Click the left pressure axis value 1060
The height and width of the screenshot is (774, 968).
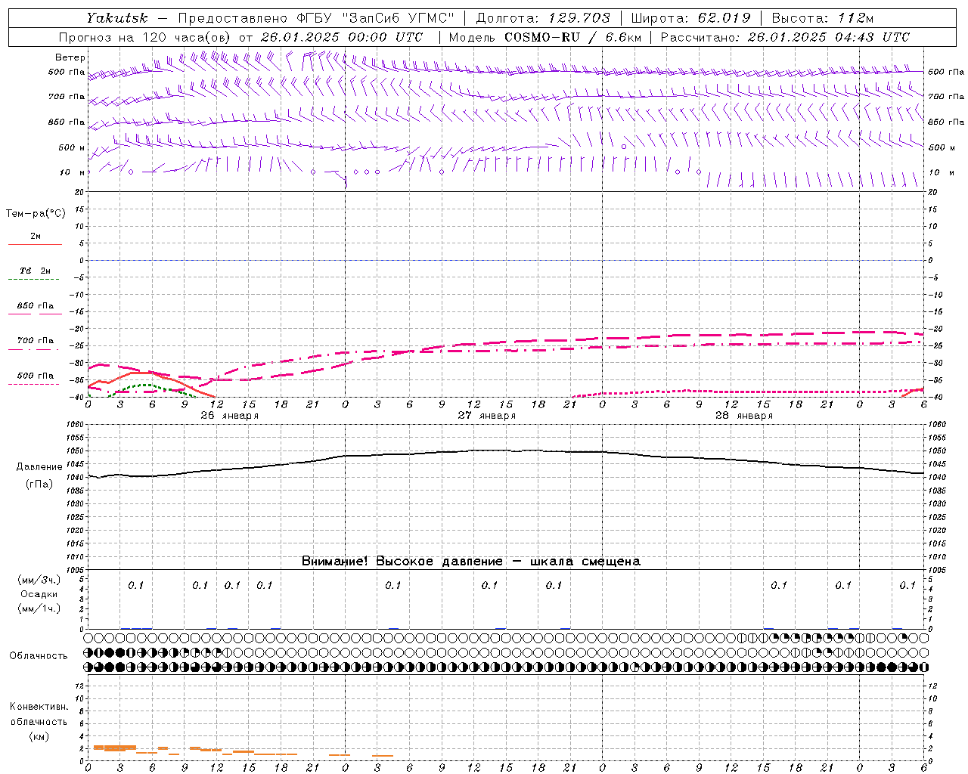75,425
